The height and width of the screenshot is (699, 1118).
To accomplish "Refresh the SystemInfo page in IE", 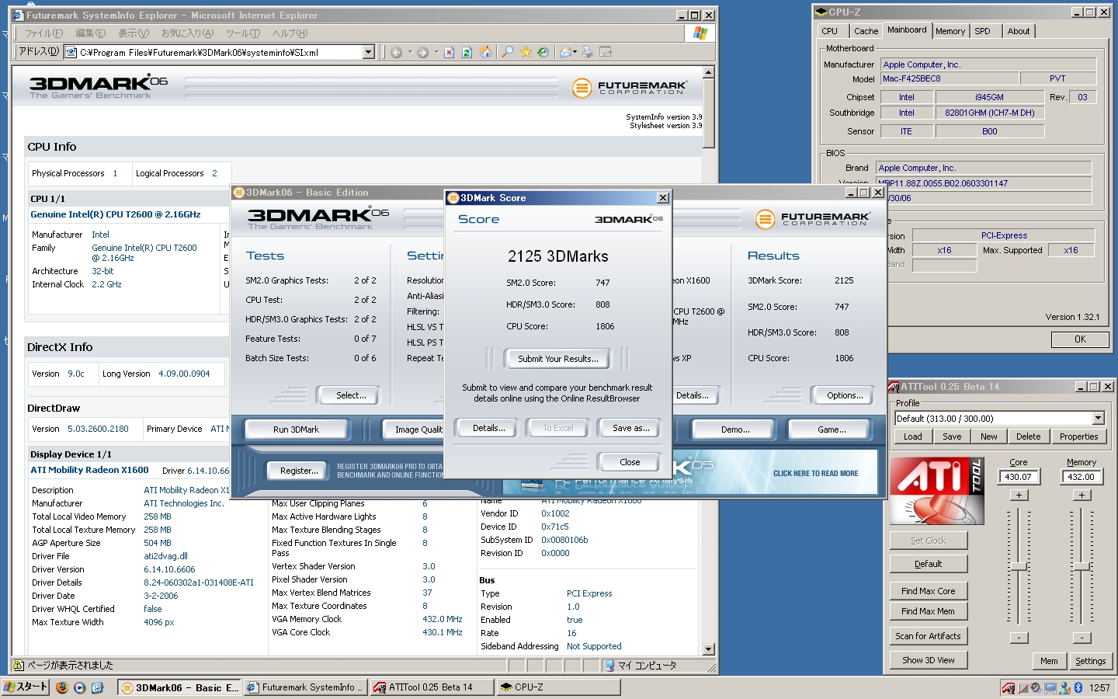I will click(x=467, y=52).
